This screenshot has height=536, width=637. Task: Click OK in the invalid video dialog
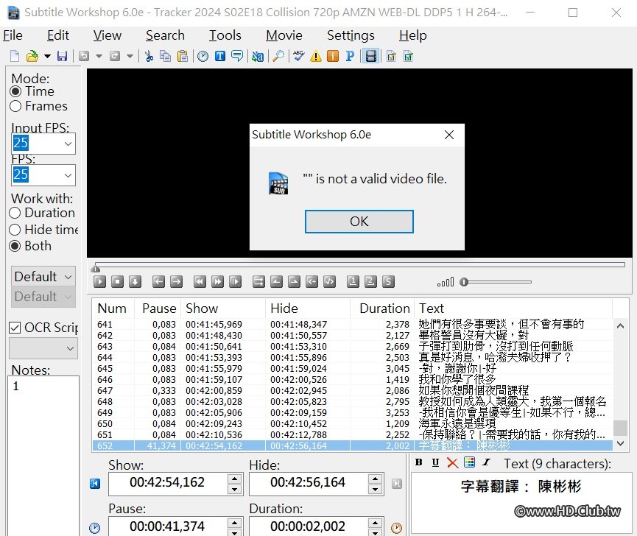coord(359,222)
